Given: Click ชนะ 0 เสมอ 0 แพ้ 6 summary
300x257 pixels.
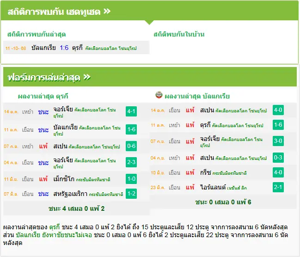Looking at the screenshot, I should 223,202.
